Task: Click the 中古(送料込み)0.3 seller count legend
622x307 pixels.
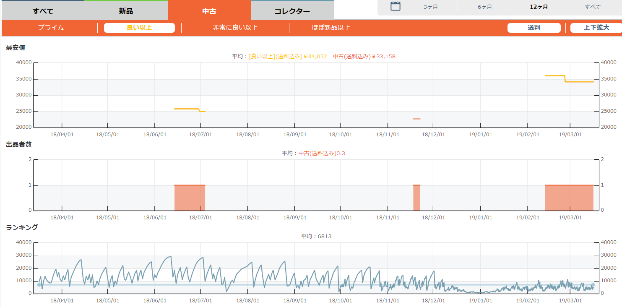Action: tap(321, 153)
